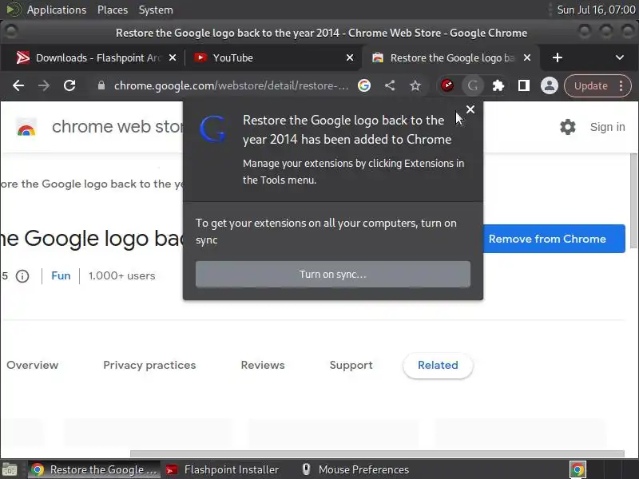Image resolution: width=639 pixels, height=479 pixels.
Task: Open the Places menu
Action: pos(113,10)
